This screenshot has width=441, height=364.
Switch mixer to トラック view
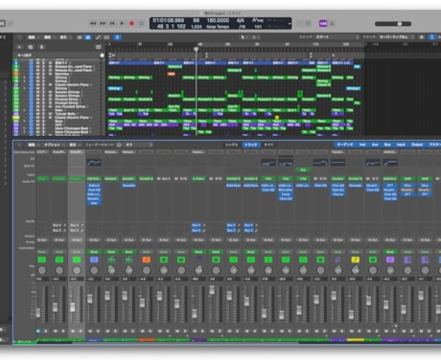(x=251, y=145)
